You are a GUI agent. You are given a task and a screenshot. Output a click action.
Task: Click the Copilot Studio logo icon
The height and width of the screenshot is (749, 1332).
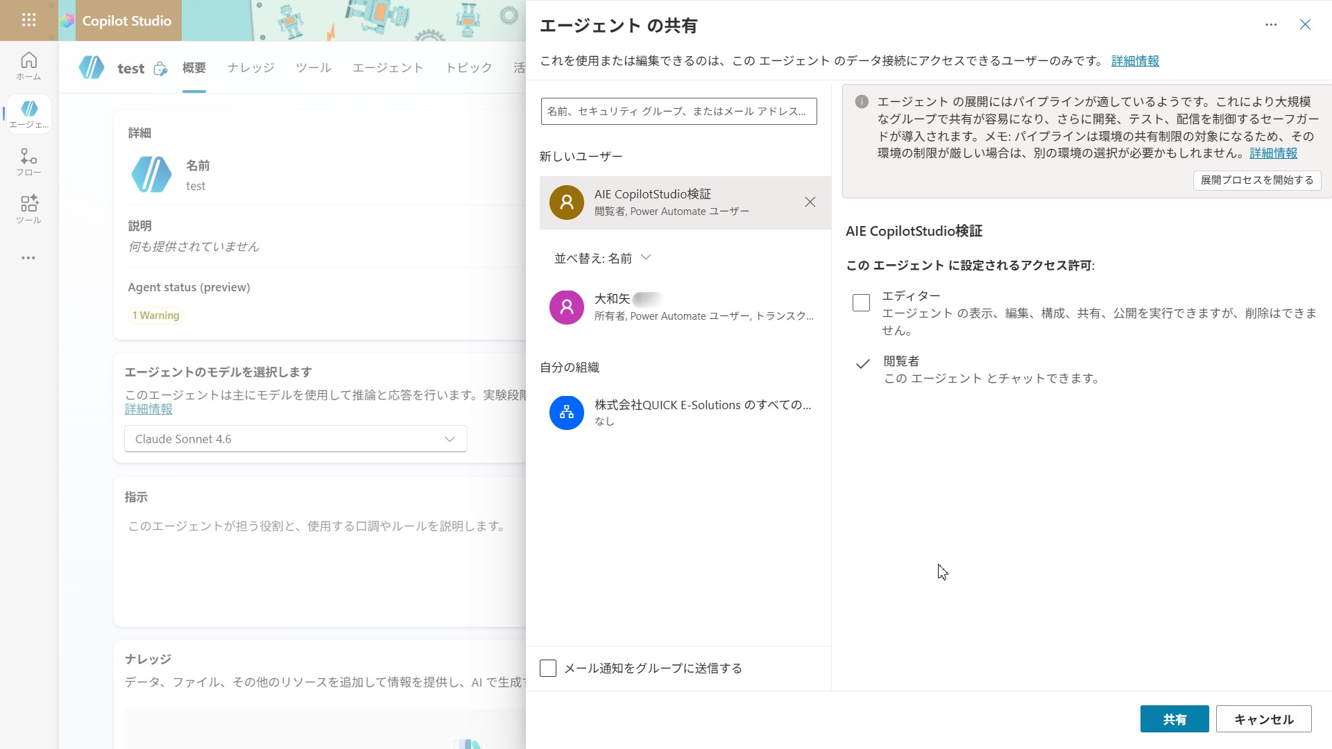tap(67, 21)
